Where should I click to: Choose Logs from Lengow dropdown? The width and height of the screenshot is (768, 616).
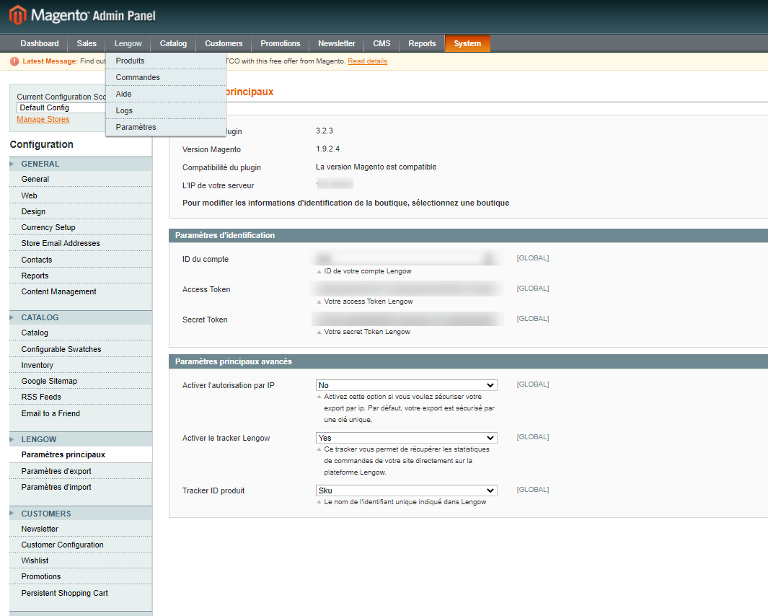(x=166, y=111)
